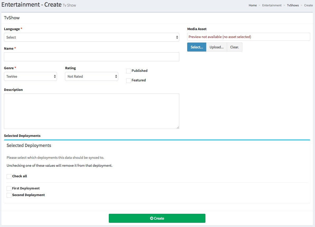Open Entertainment breadcrumb link

tap(272, 5)
